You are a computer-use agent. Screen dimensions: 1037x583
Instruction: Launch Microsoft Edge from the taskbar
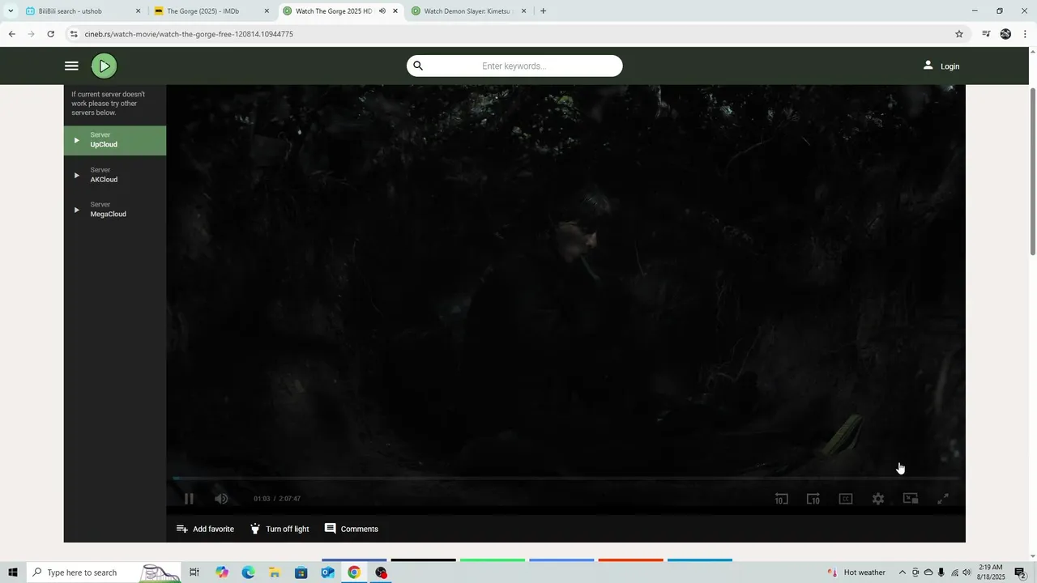(x=248, y=572)
